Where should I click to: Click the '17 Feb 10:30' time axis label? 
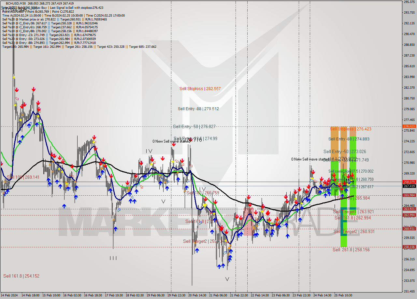tap(113, 295)
